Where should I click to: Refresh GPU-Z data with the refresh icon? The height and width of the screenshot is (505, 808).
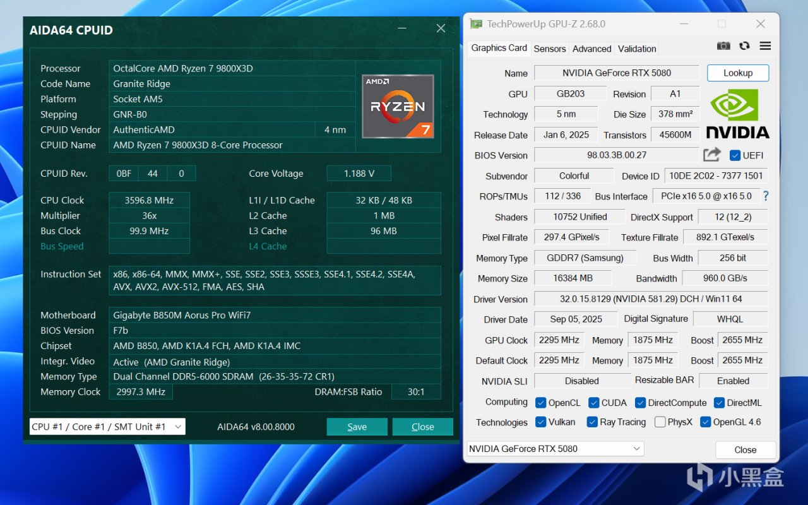pyautogui.click(x=744, y=46)
